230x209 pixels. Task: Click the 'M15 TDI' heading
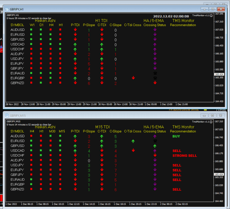point(103,127)
